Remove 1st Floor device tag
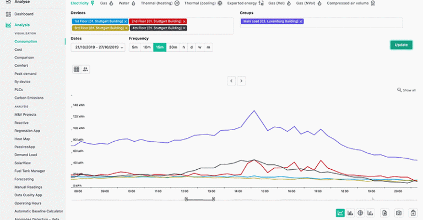This screenshot has height=220, width=423. coord(126,22)
